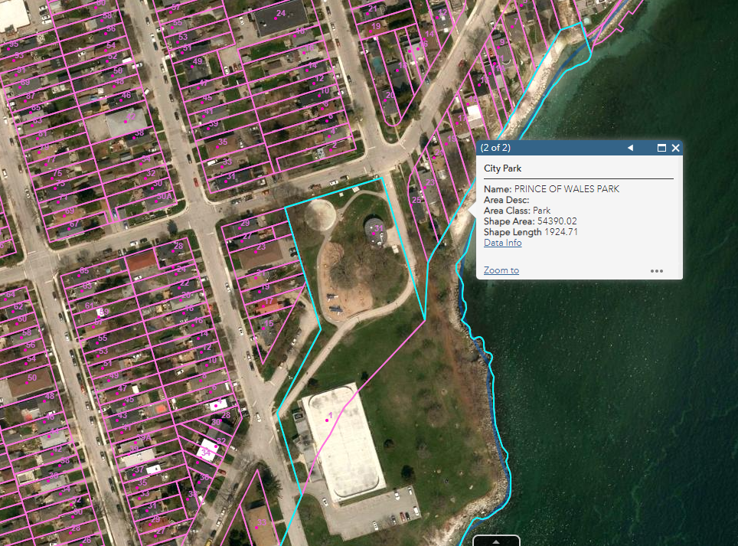
Task: Select parcel 25 east of the park
Action: coord(416,201)
